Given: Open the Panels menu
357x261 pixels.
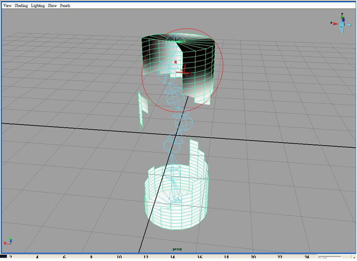Looking at the screenshot, I should (x=65, y=6).
